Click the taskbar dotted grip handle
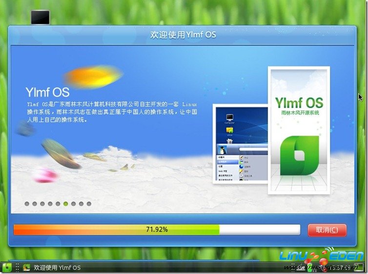 click(17, 268)
